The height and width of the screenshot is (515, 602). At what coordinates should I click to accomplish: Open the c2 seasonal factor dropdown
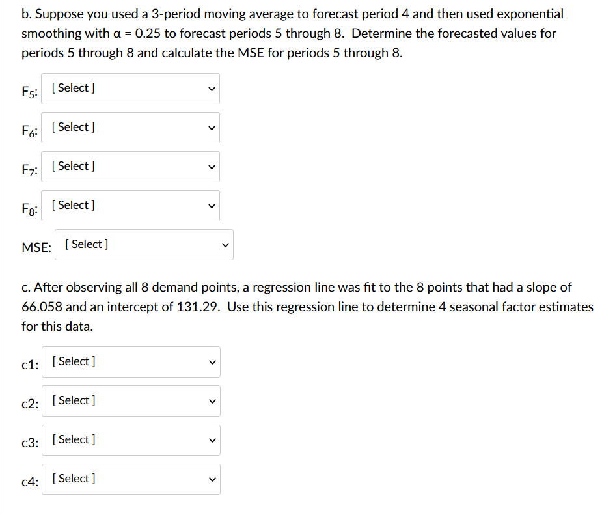pyautogui.click(x=131, y=401)
